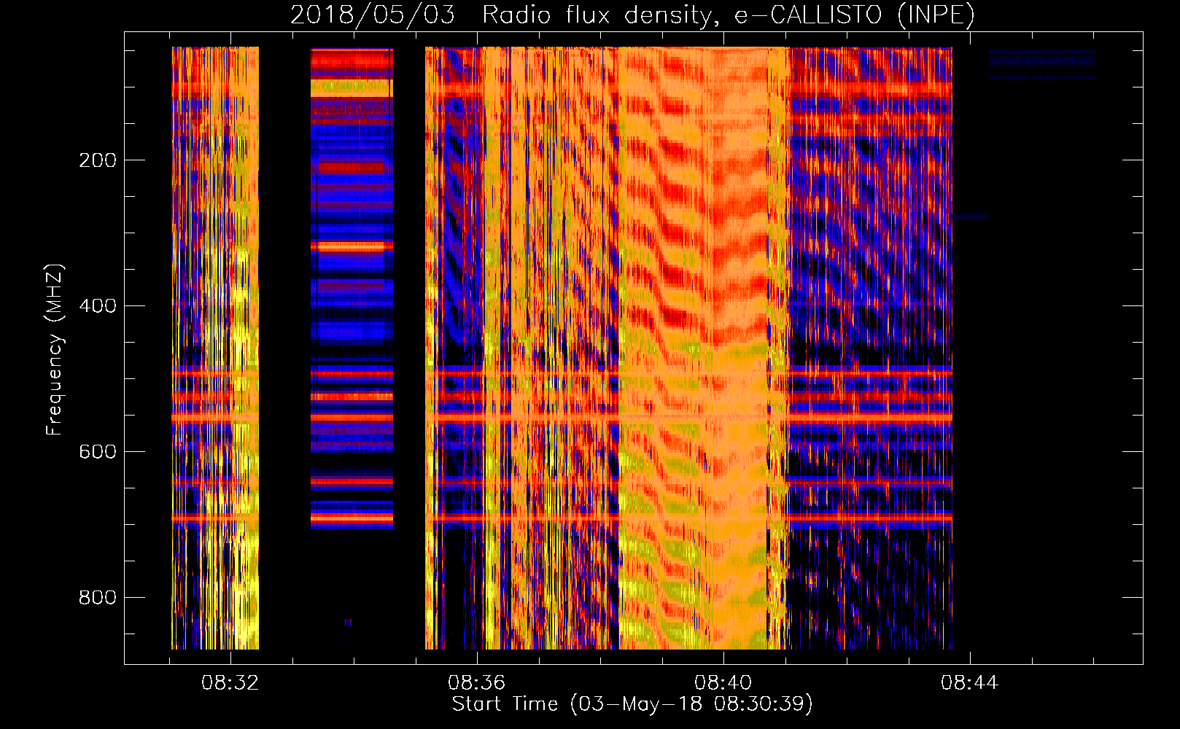Click the '600' frequency tick label
Viewport: 1180px width, 729px height.
(x=98, y=452)
